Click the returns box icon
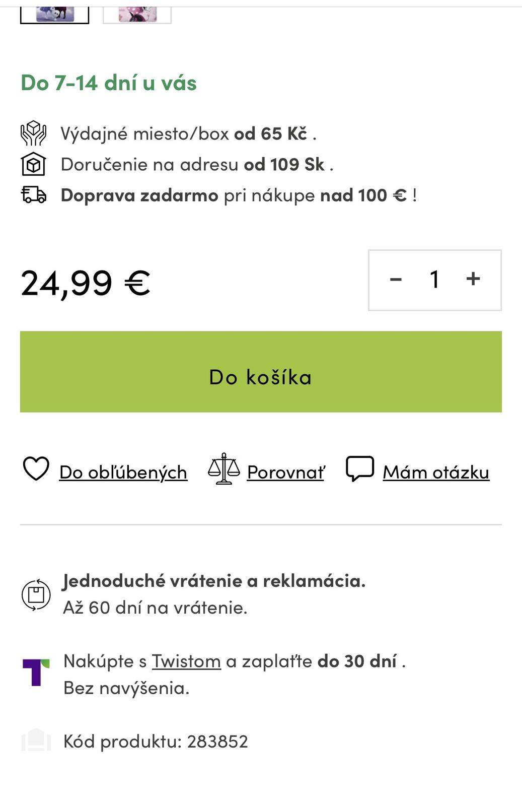 click(36, 594)
